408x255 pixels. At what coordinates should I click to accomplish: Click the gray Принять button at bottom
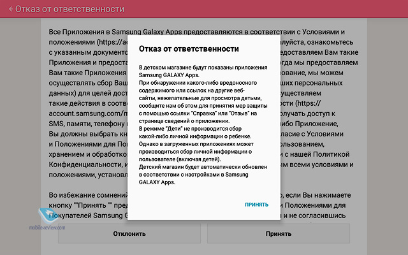click(279, 234)
